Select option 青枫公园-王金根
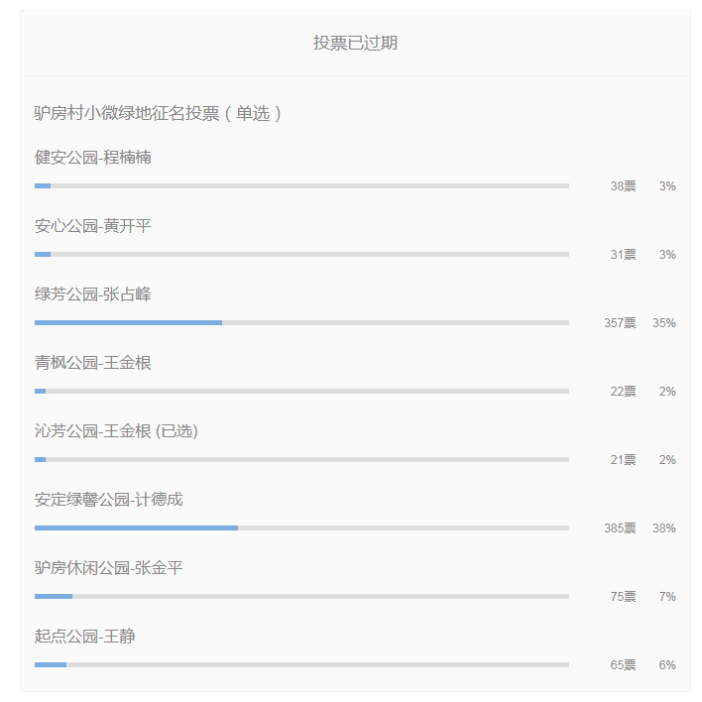 [92, 363]
